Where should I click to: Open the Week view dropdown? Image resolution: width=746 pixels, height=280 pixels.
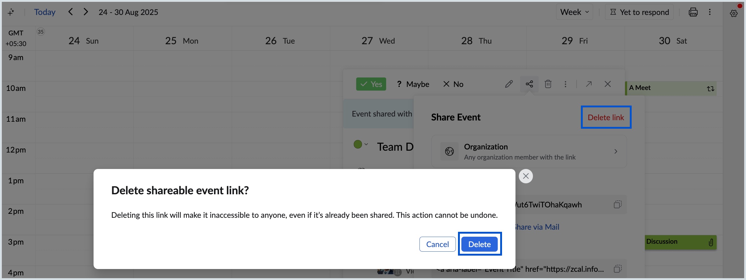click(x=574, y=12)
